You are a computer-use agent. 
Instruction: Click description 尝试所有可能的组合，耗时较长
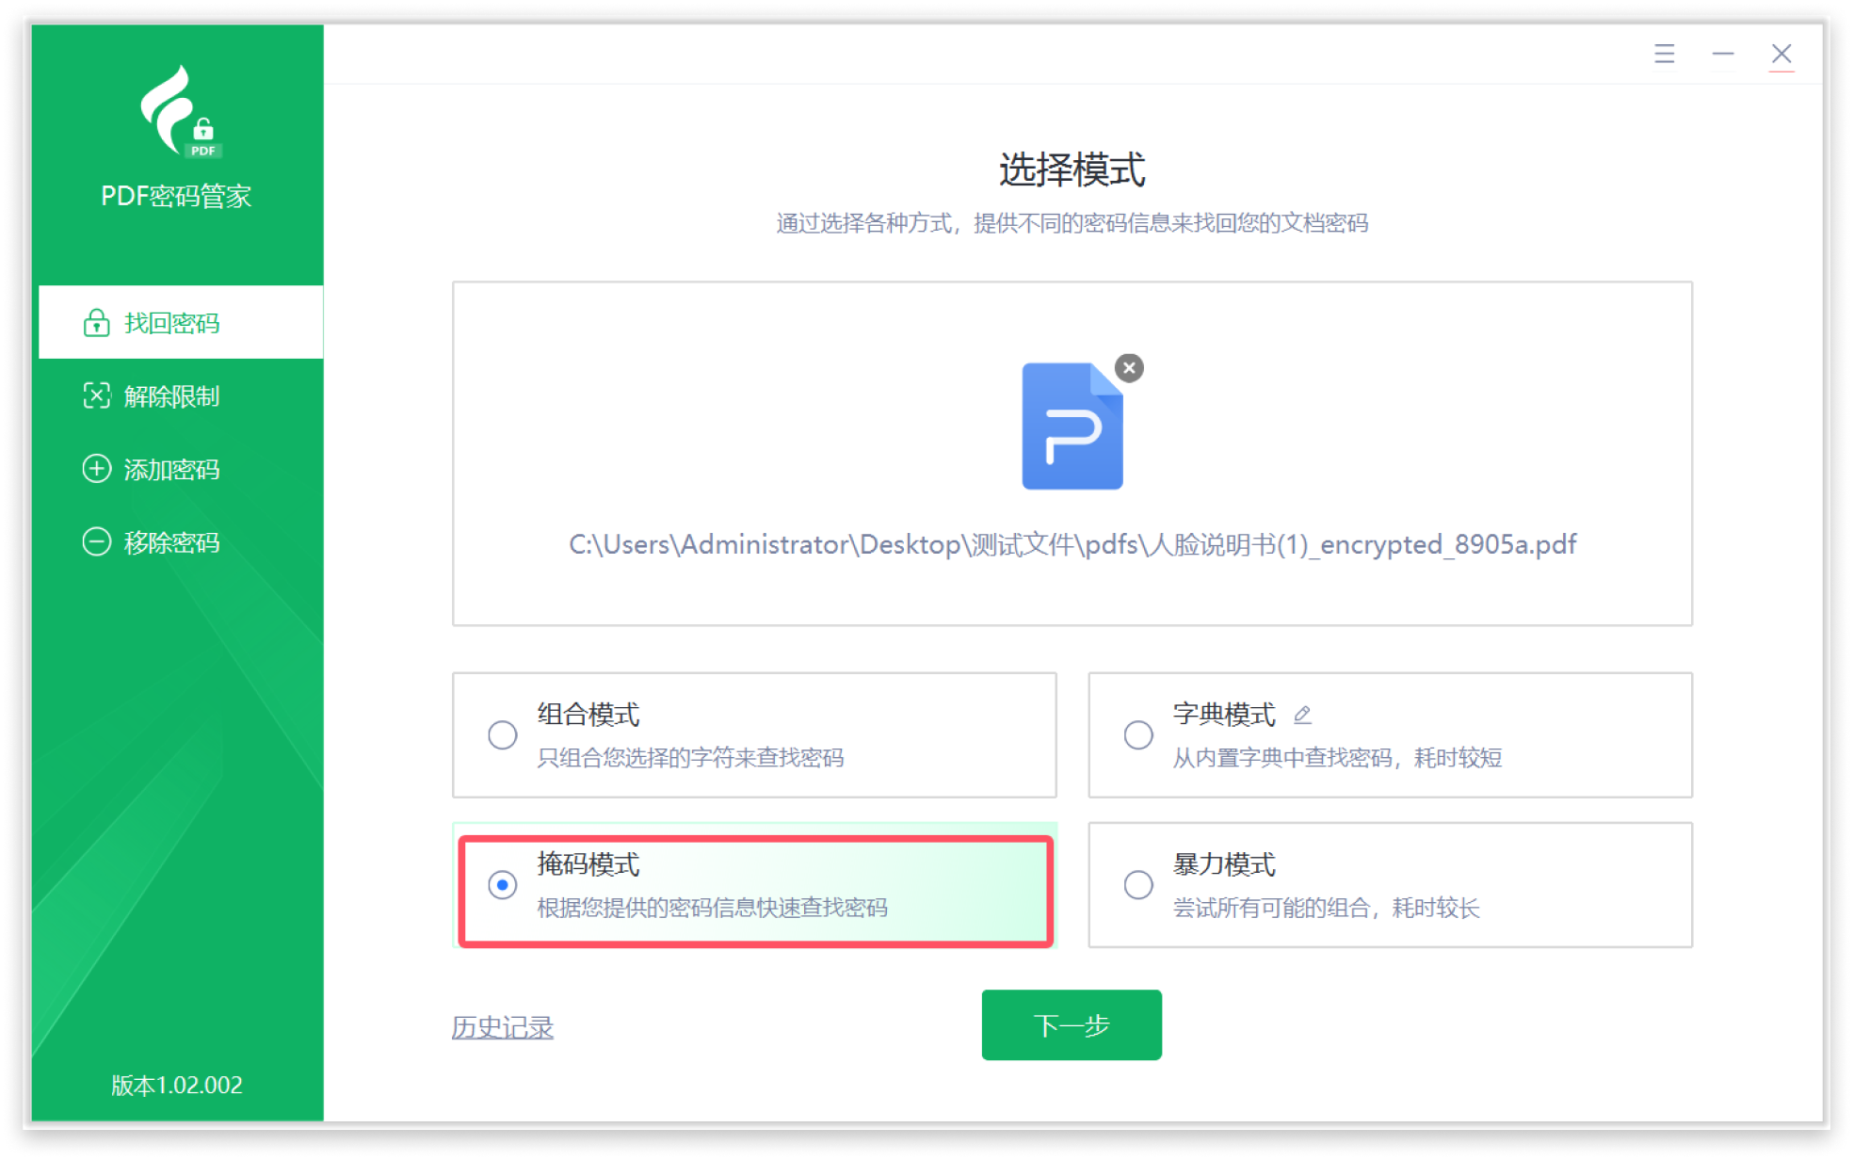coord(1326,908)
